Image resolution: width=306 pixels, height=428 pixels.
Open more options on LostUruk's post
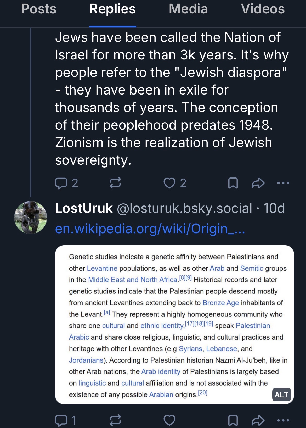(283, 420)
